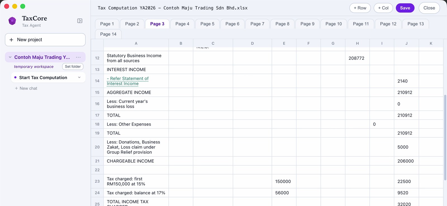Click the Set folder button
447x206 pixels.
73,66
